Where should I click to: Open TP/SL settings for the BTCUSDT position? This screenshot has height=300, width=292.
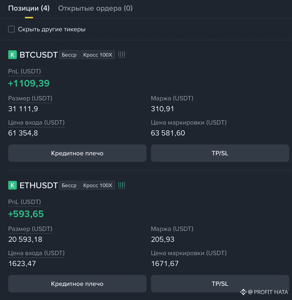(x=220, y=153)
